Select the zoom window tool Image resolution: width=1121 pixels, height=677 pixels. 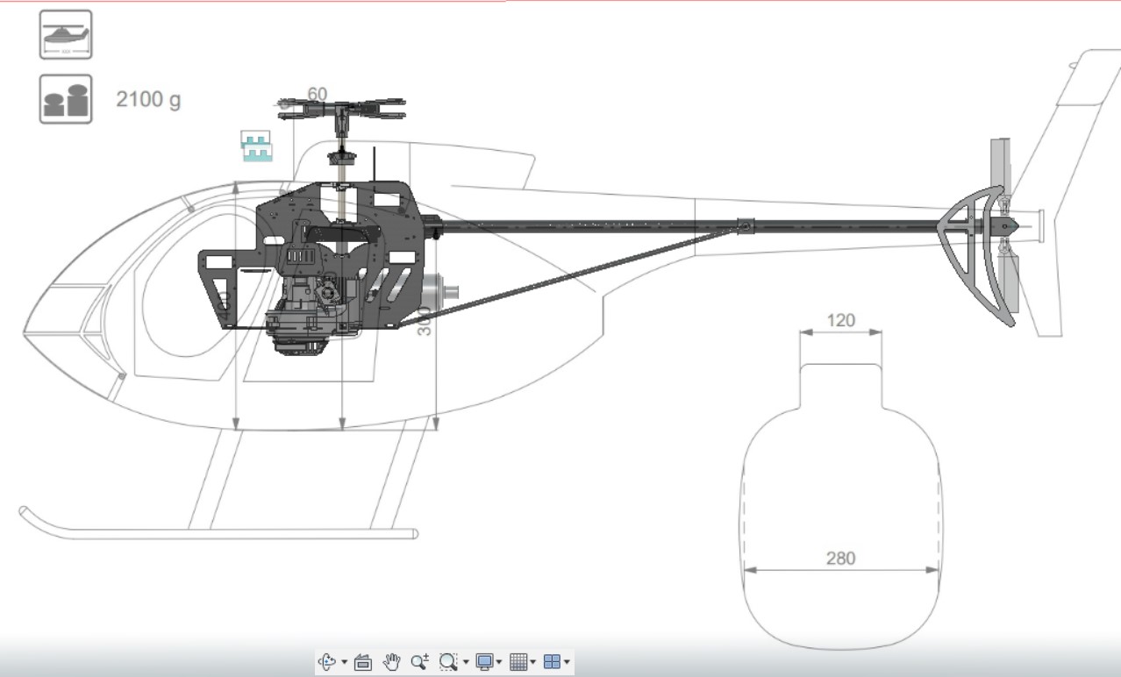pos(449,662)
